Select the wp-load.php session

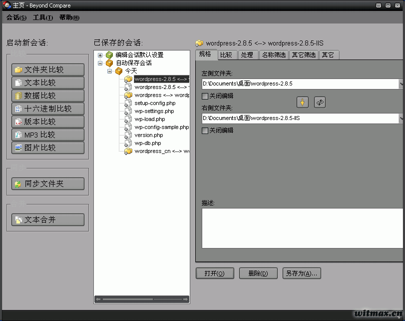point(150,119)
